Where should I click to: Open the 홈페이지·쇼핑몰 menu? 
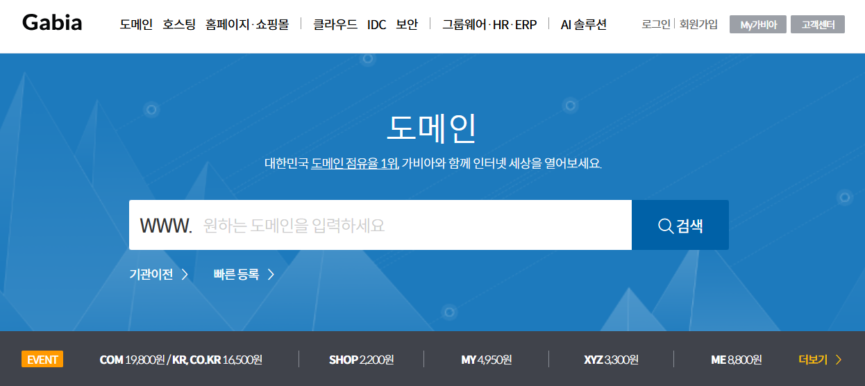[x=247, y=24]
